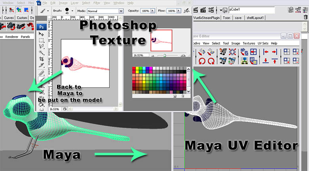Open the Custom shelf tab in Maya
Viewport: 309px width, 171px height.
tap(22, 18)
